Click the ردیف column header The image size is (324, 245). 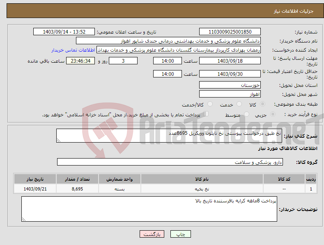point(311,179)
